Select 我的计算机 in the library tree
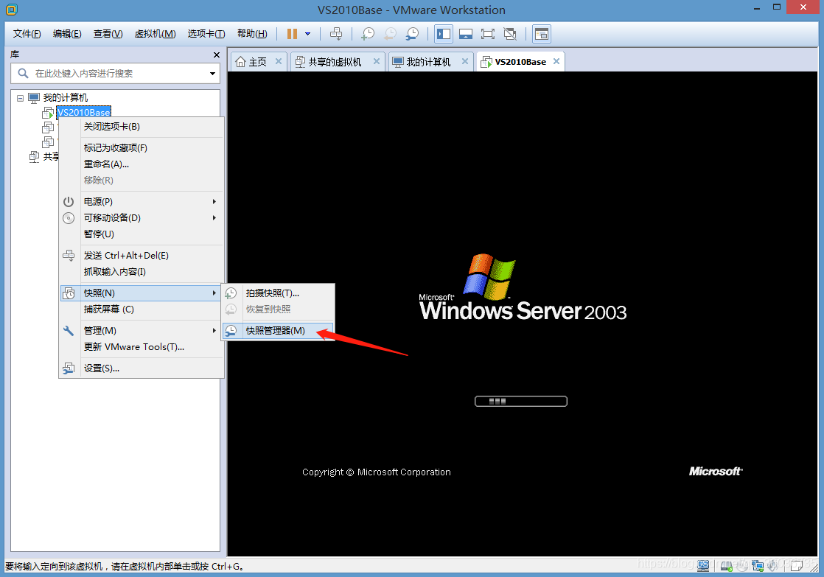 coord(65,98)
